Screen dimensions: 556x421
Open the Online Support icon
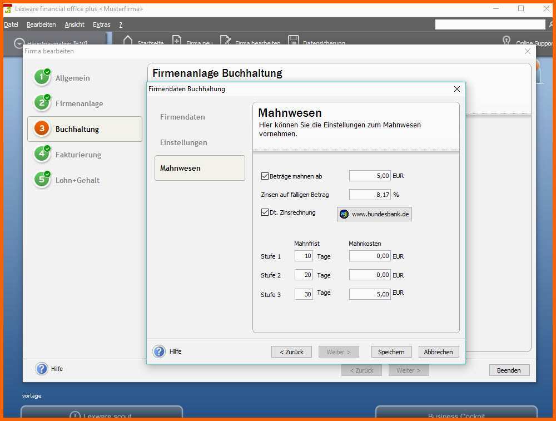point(507,40)
